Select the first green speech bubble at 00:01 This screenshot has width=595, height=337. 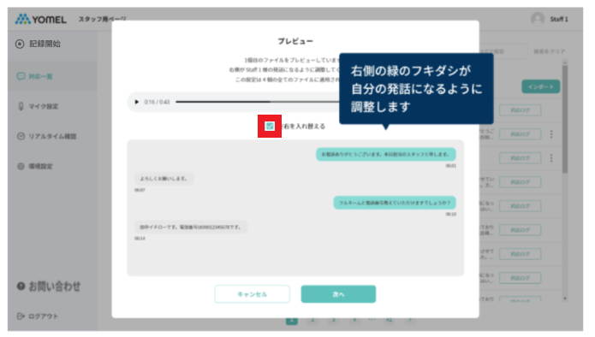pyautogui.click(x=385, y=154)
